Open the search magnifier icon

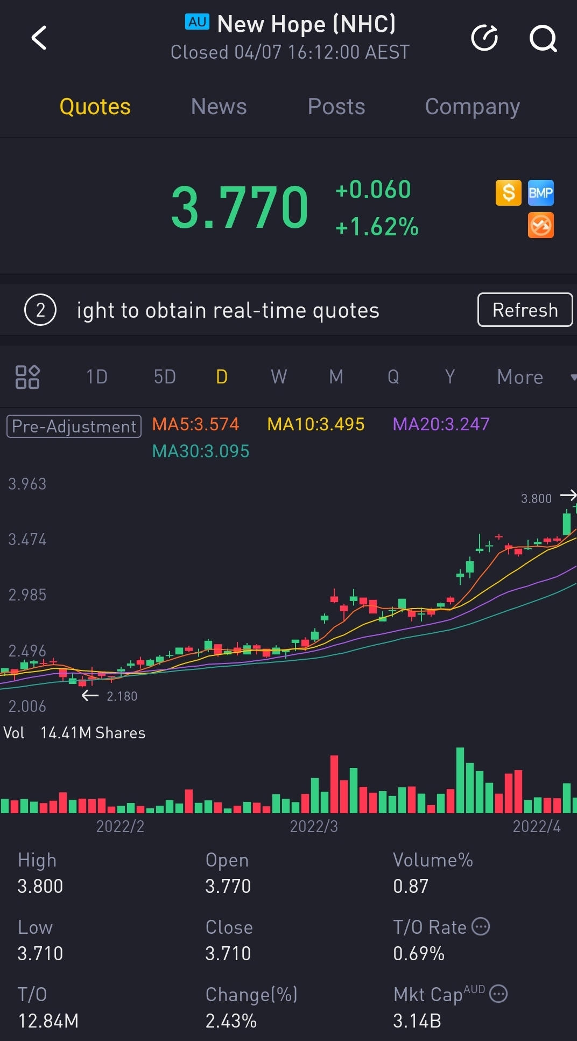point(543,38)
